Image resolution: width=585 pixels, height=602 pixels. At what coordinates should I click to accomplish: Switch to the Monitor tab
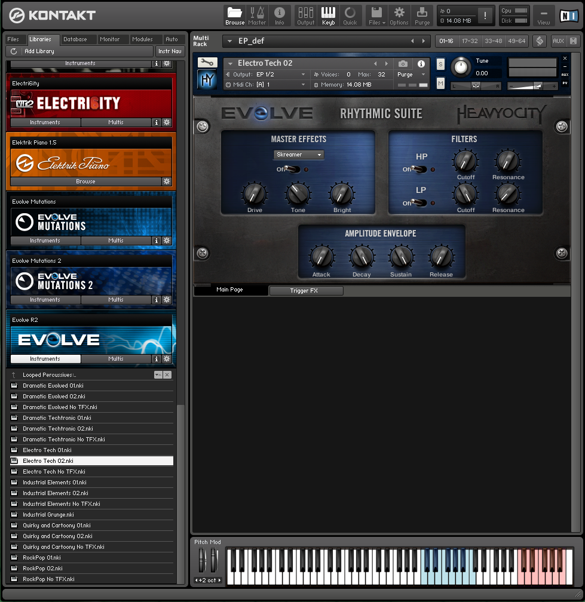(x=109, y=39)
